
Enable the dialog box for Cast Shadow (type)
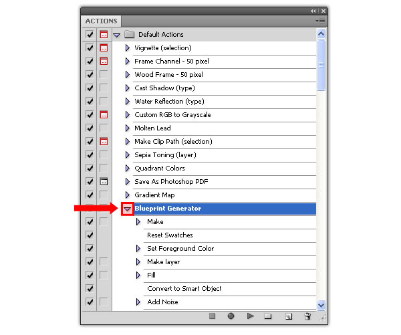(x=104, y=88)
